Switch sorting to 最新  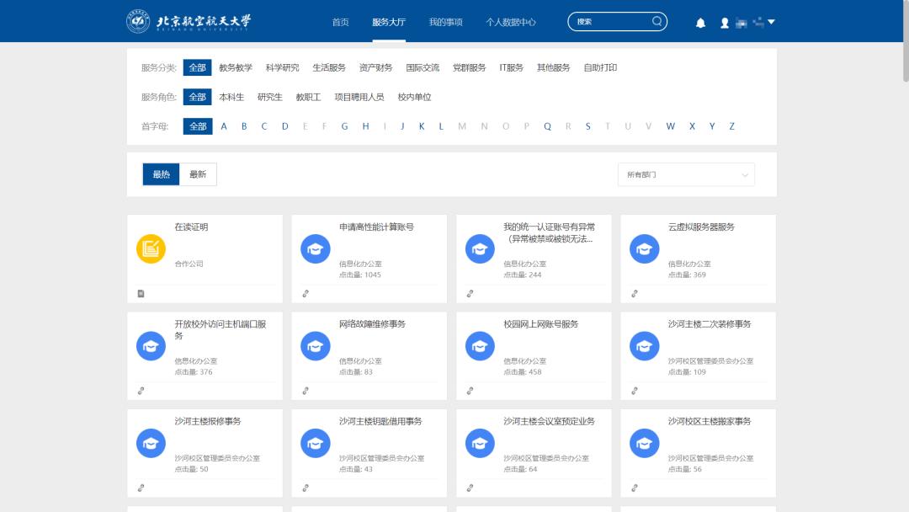coord(199,174)
